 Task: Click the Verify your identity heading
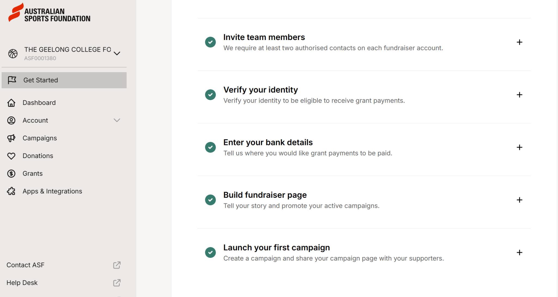pyautogui.click(x=260, y=90)
